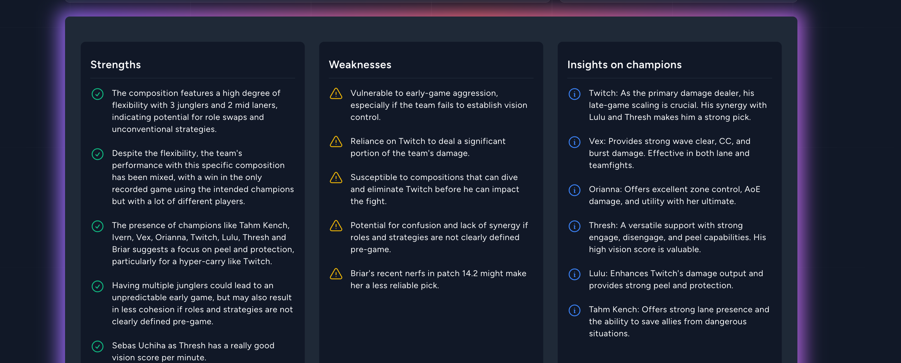The height and width of the screenshot is (363, 901).
Task: Click info icon beside Orianna insight
Action: click(574, 190)
